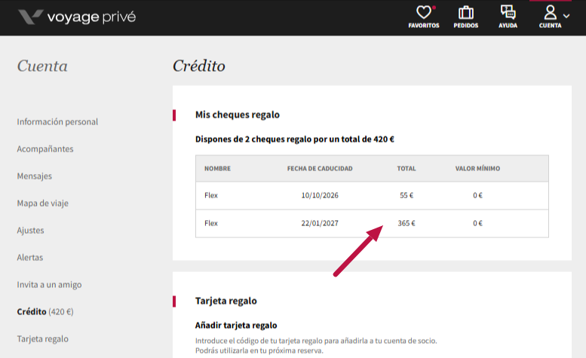This screenshot has height=358, width=586.
Task: Click 0 € minimum in 55 € row
Action: click(x=477, y=196)
